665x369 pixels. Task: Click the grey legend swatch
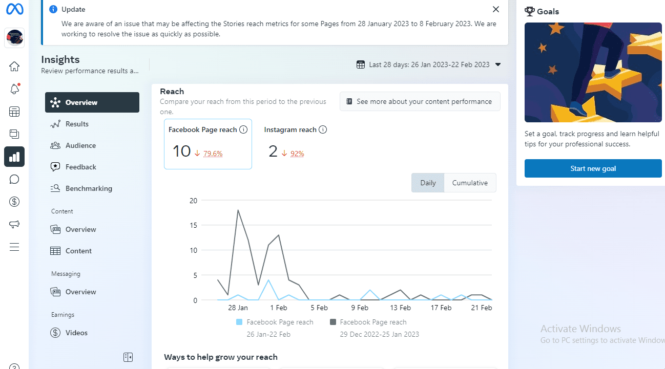(333, 322)
